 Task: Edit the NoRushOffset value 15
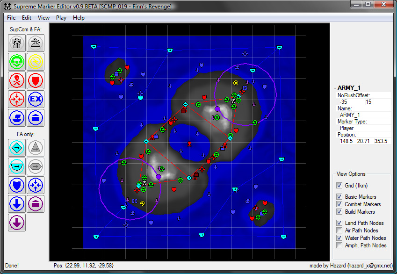[368, 102]
